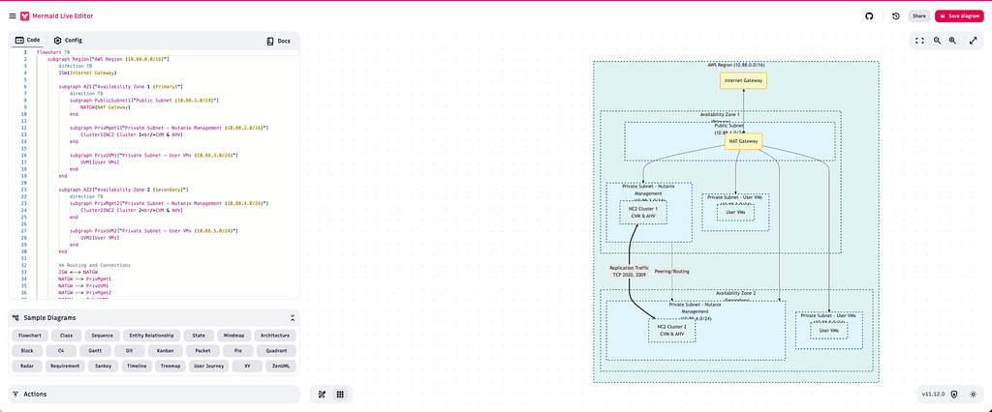Load the Timeline sample diagram
The height and width of the screenshot is (412, 992).
point(138,366)
